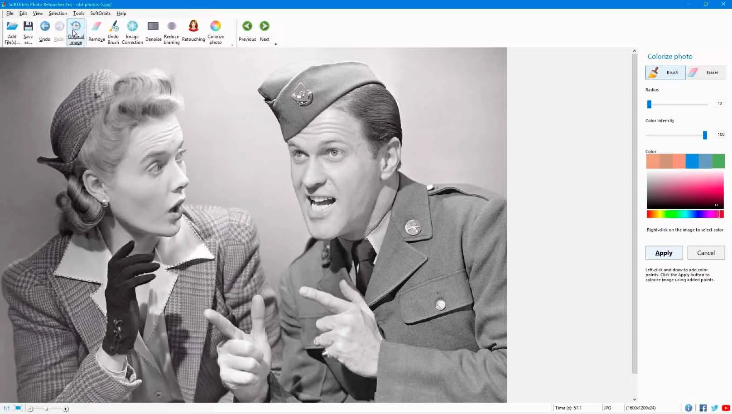The height and width of the screenshot is (414, 732).
Task: Pick the green color swatch
Action: click(718, 161)
